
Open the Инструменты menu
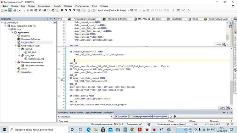pyautogui.click(x=82, y=6)
